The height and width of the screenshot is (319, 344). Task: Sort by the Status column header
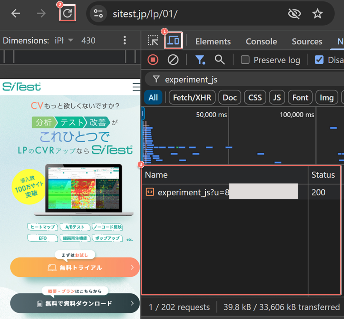pyautogui.click(x=324, y=175)
